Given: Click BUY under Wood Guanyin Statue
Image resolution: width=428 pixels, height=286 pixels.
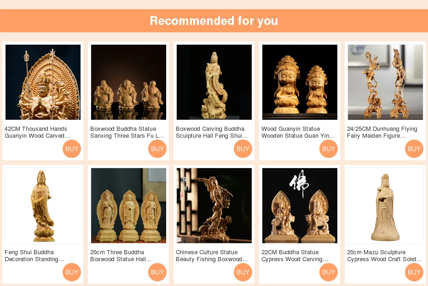Looking at the screenshot, I should [329, 149].
